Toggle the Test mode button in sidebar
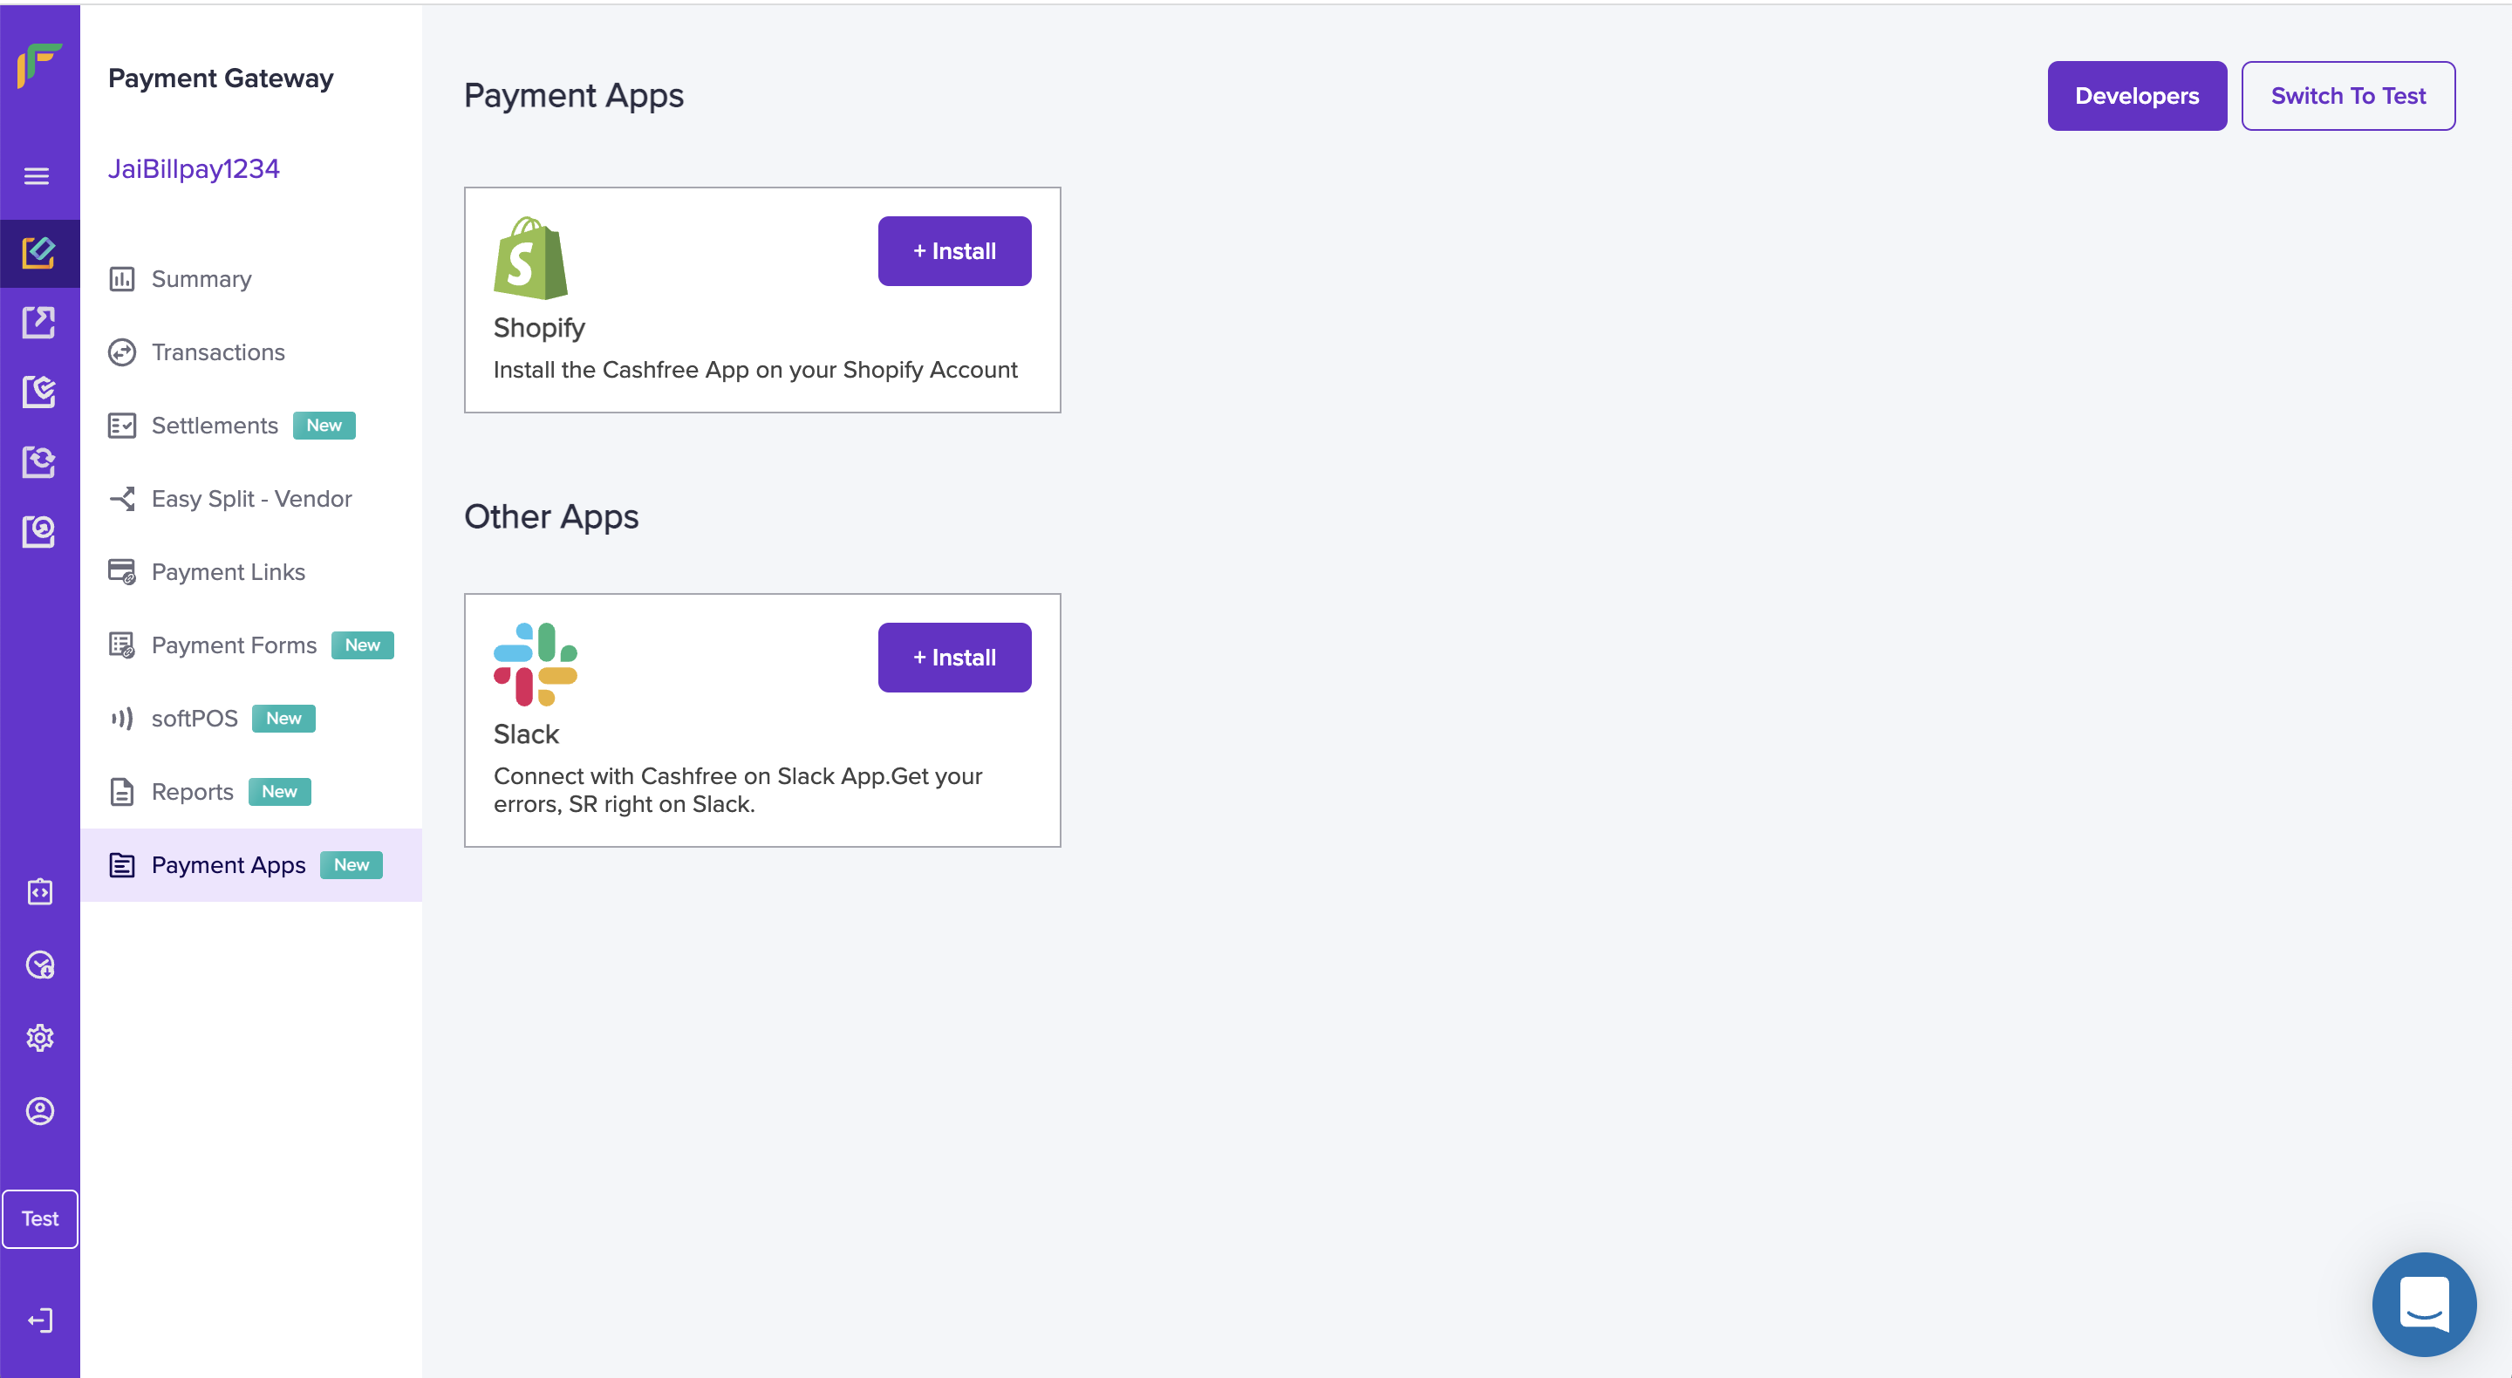This screenshot has height=1378, width=2512. pos(40,1218)
